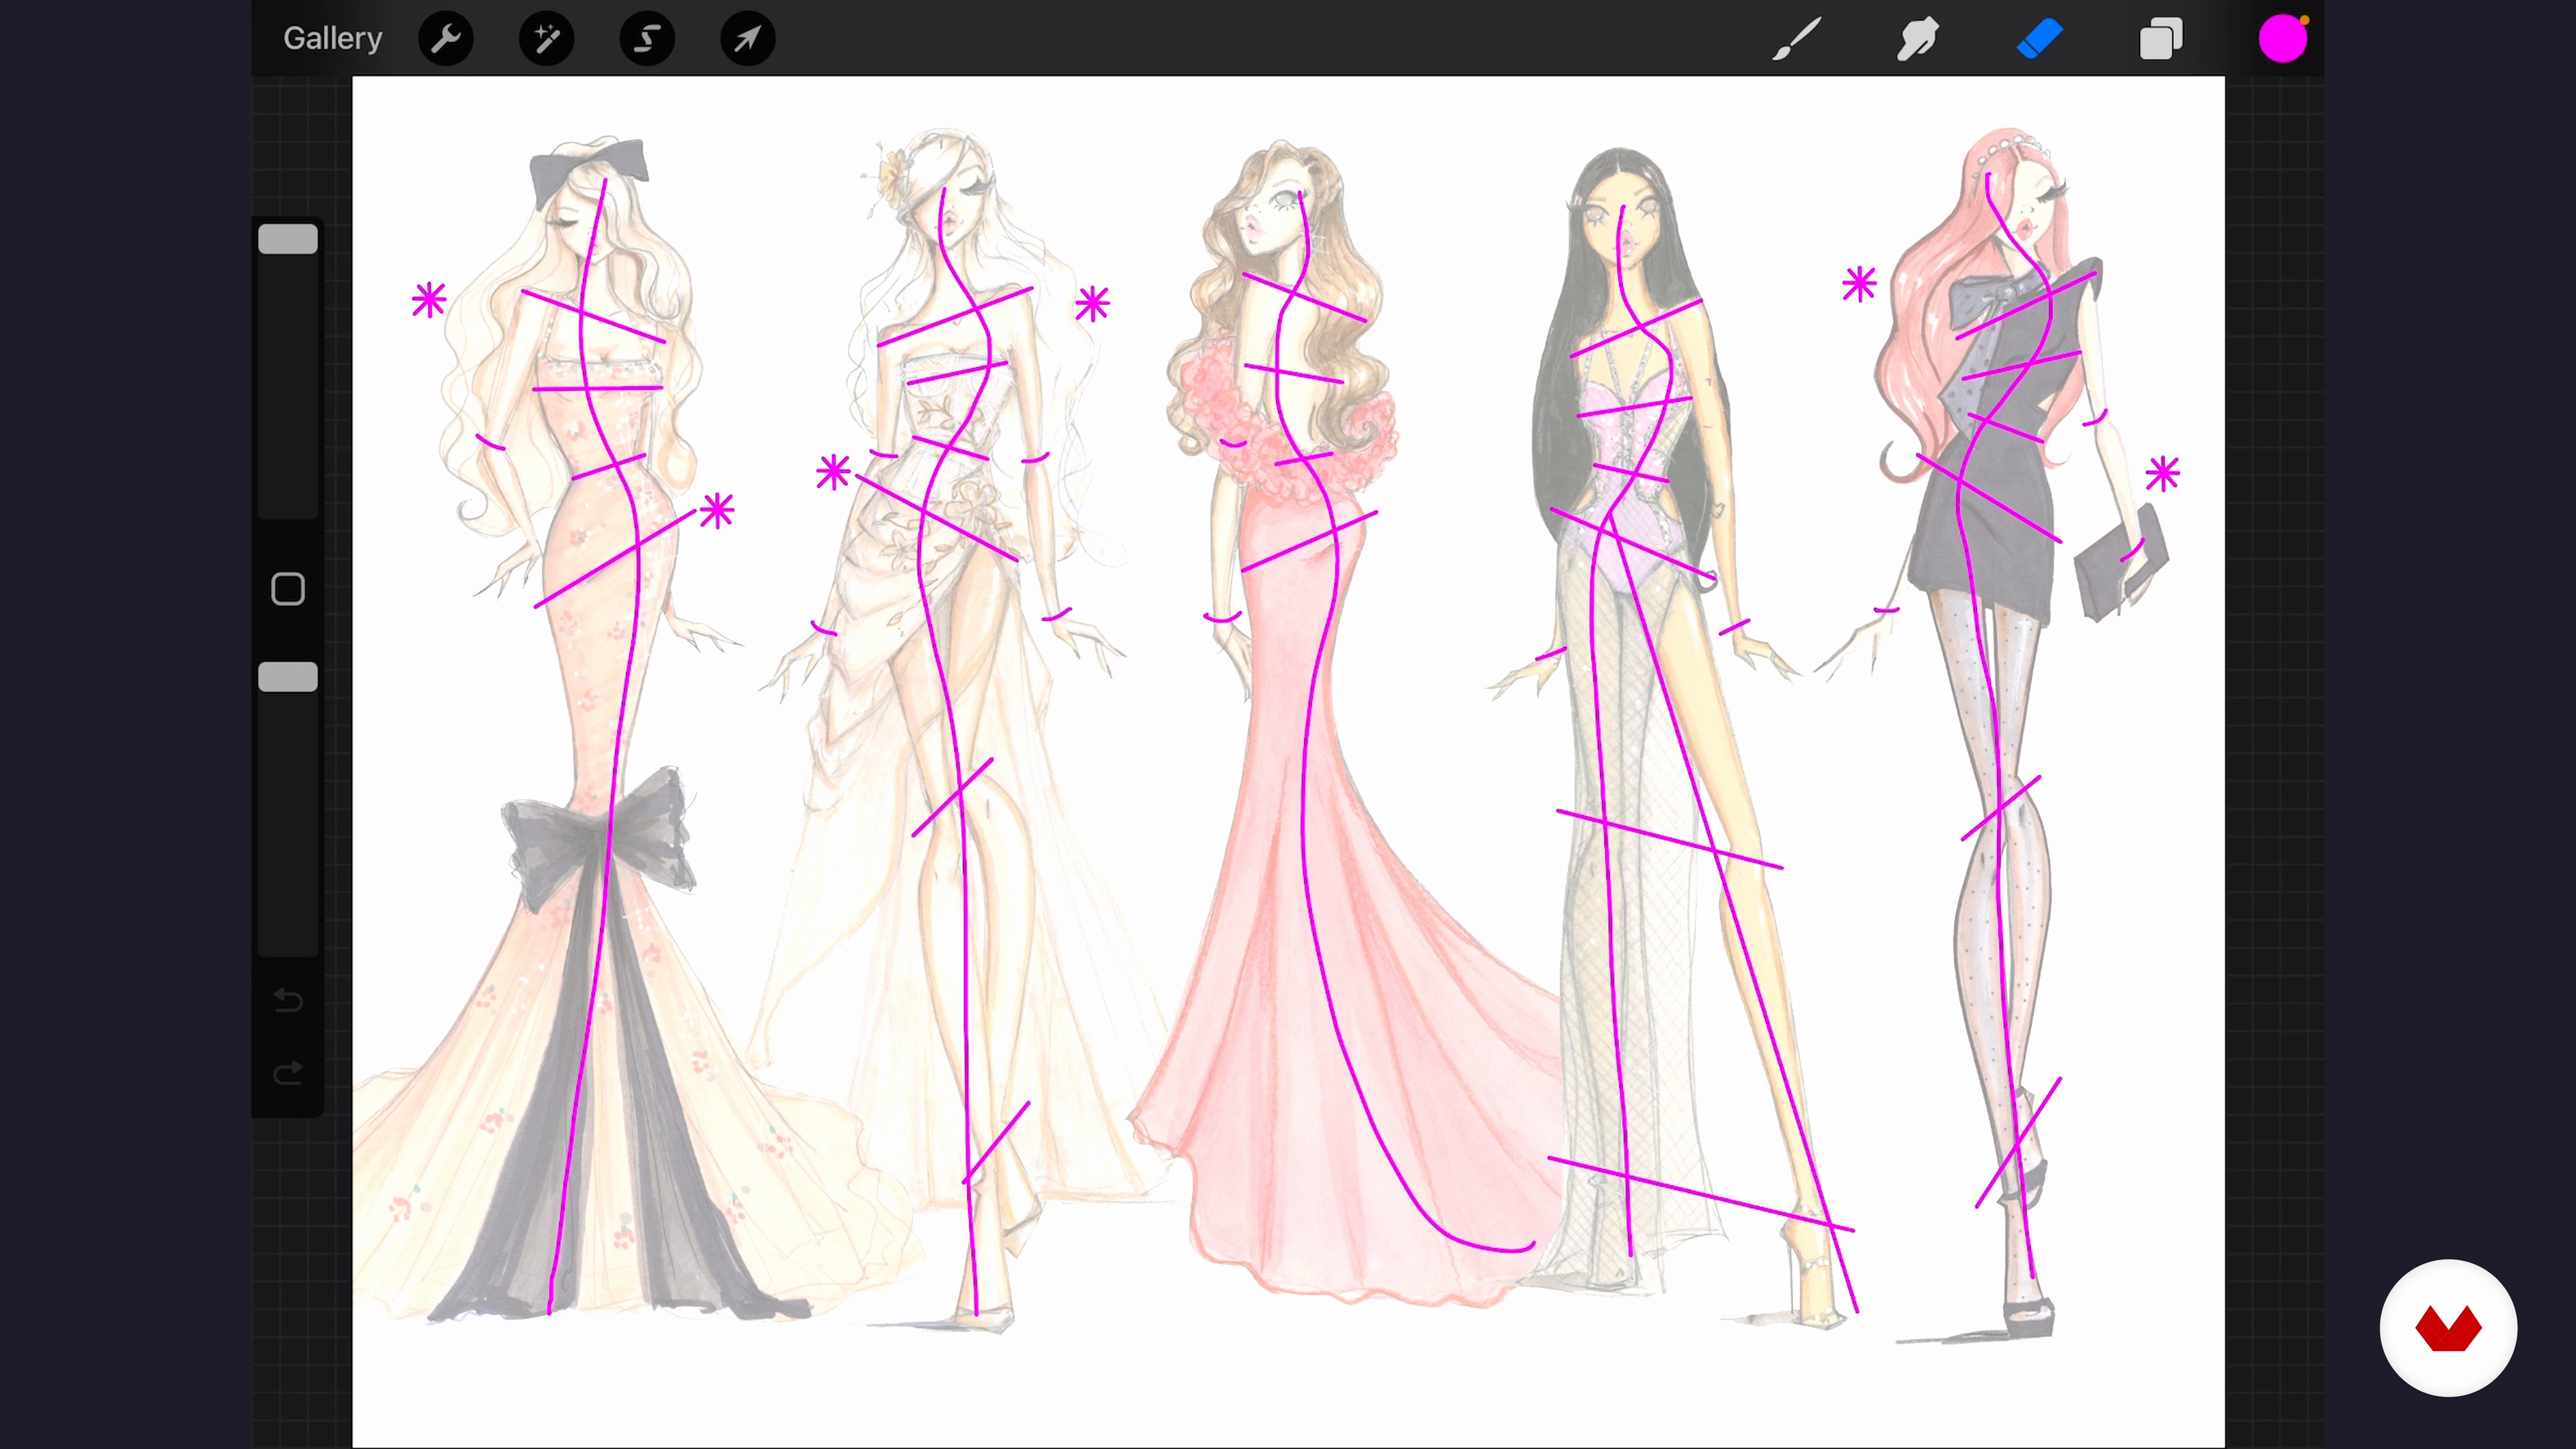Tap the square Modify button in sidebar
Screen dimensions: 2576x1449
click(288, 589)
